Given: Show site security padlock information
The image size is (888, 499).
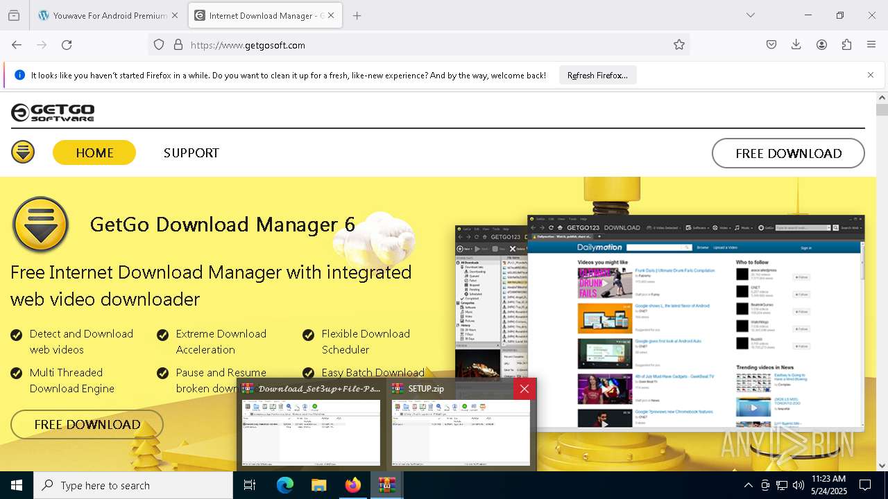Looking at the screenshot, I should 178,44.
